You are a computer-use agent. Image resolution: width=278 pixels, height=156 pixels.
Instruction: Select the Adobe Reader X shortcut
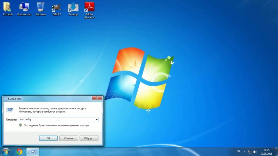89,10
